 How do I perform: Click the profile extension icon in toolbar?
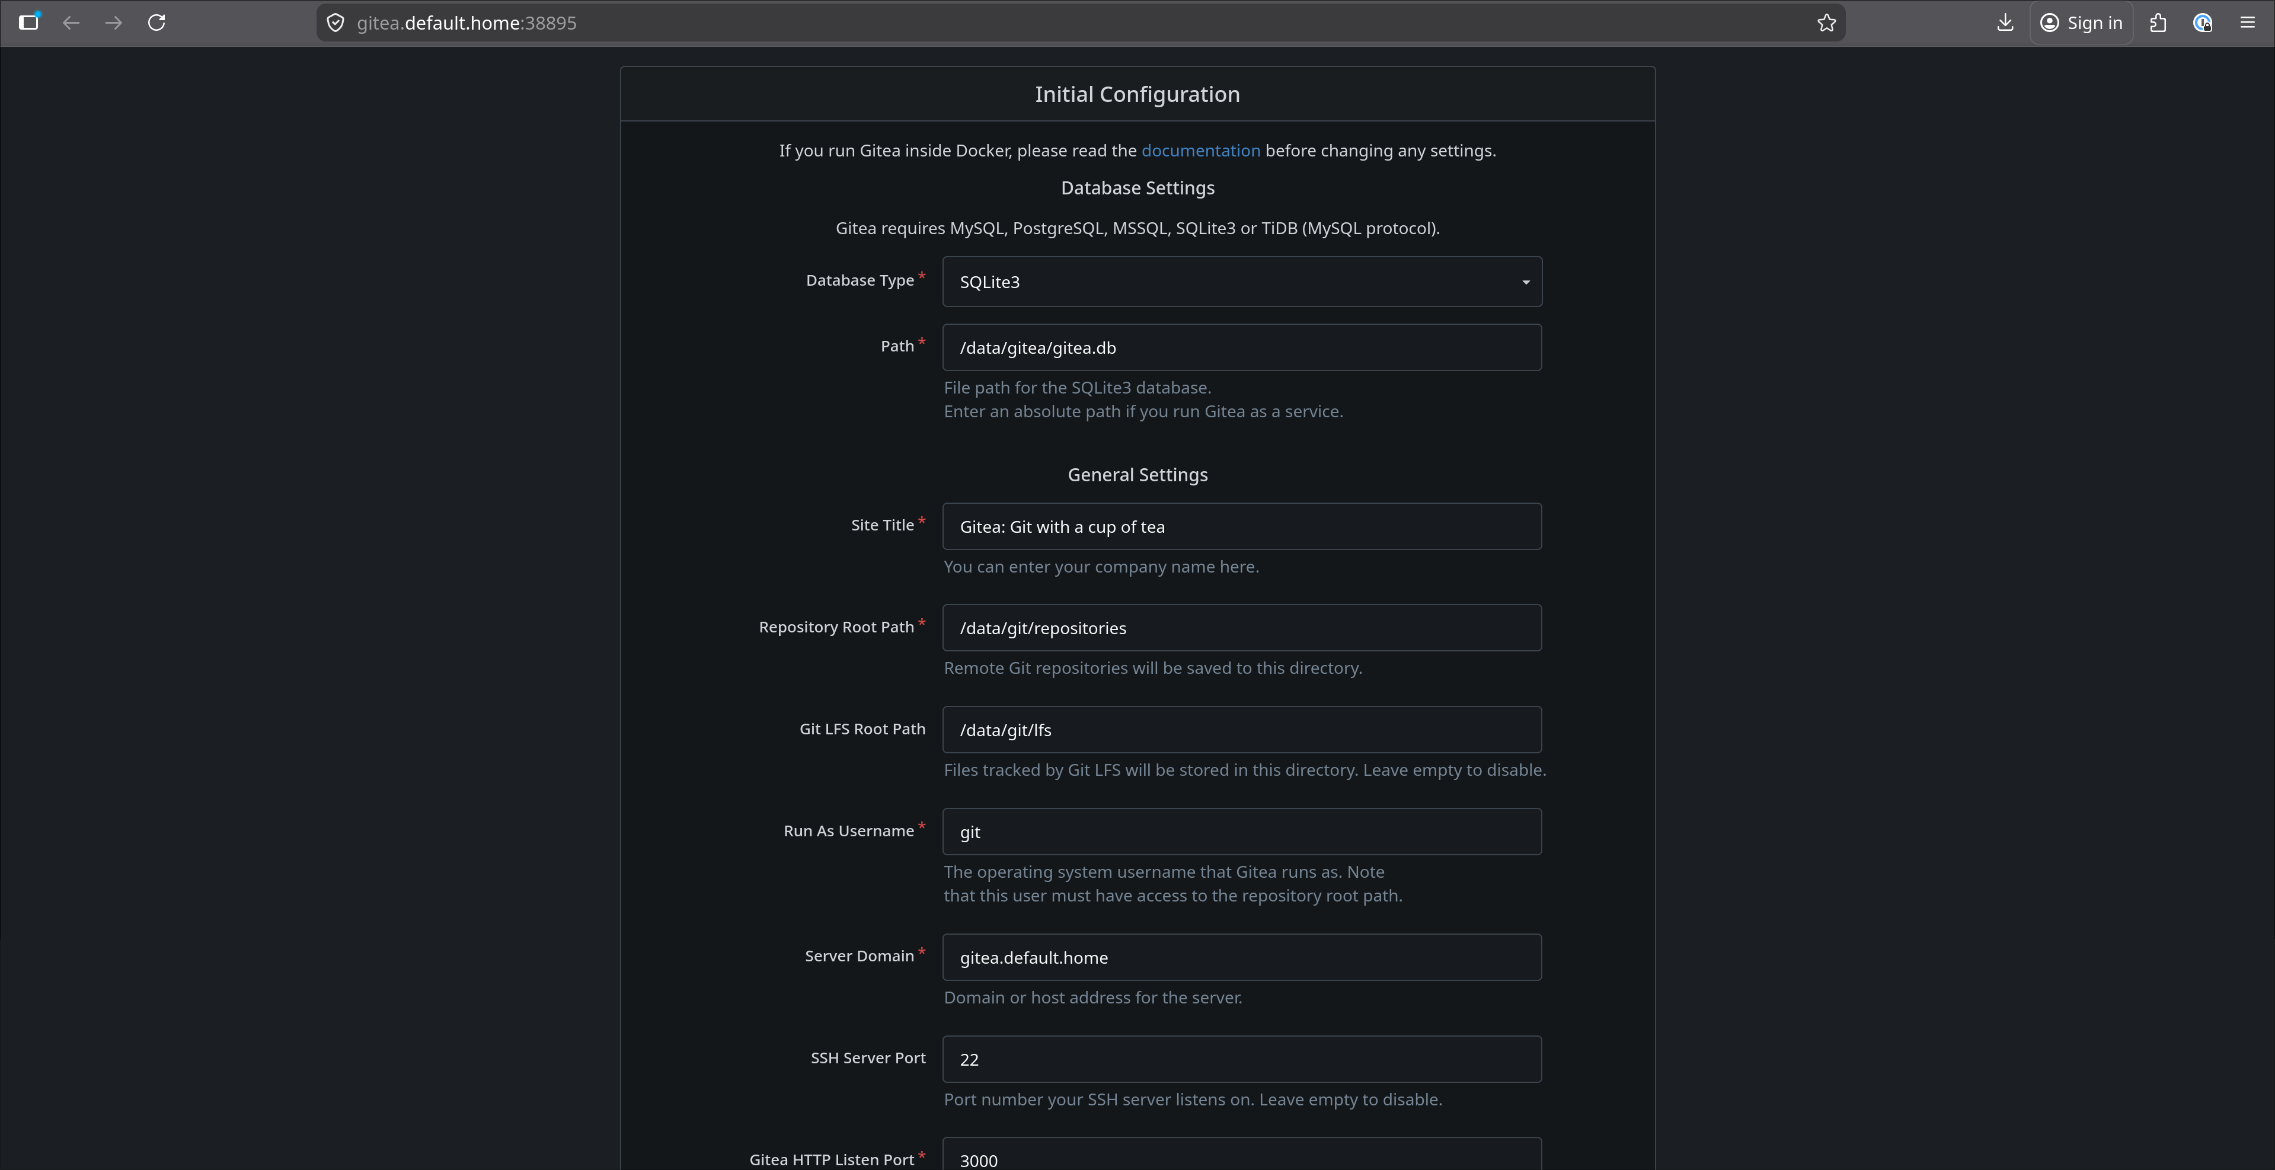click(x=2203, y=23)
